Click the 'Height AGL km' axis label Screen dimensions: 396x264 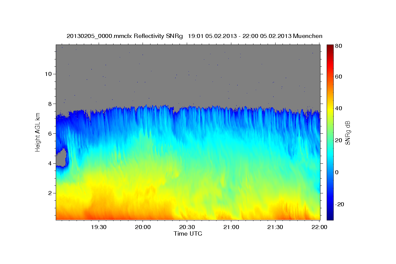(38, 132)
